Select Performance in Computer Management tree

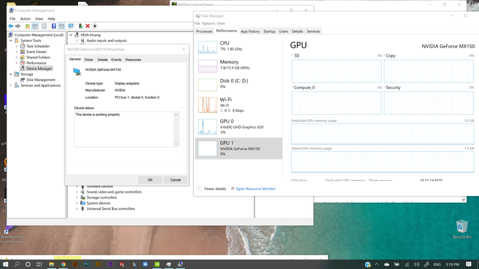[36, 63]
